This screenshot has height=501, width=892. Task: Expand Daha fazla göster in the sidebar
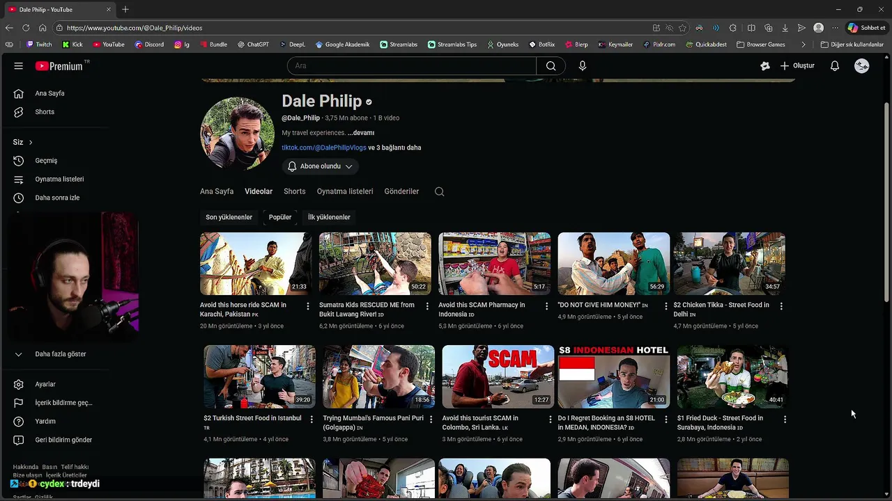point(61,354)
